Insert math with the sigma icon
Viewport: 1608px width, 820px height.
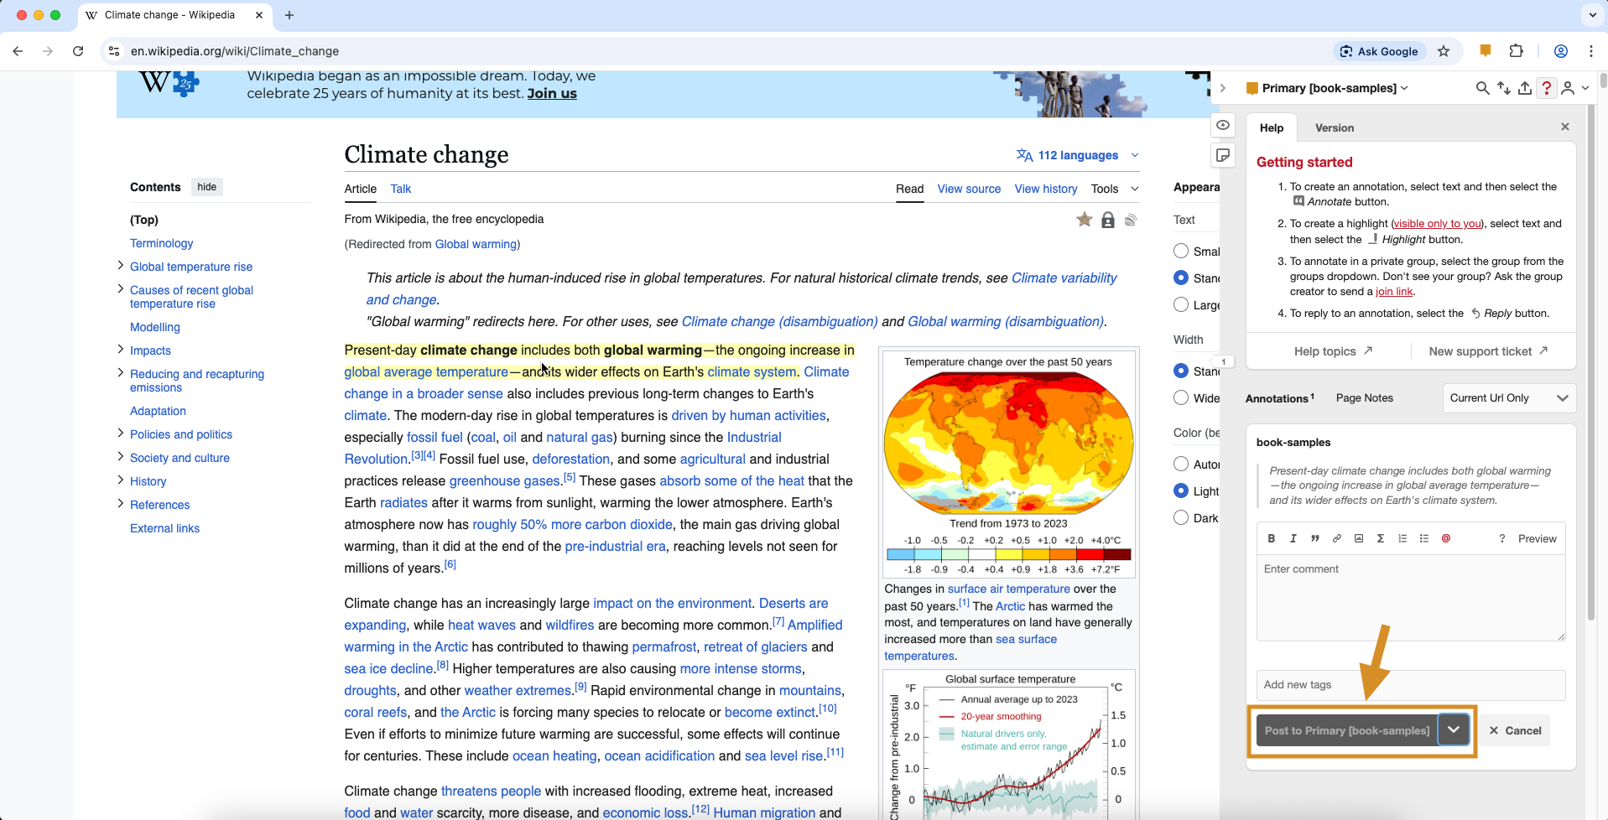click(1380, 538)
